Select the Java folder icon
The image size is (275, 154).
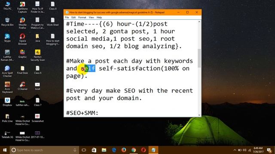pyautogui.click(x=37, y=38)
